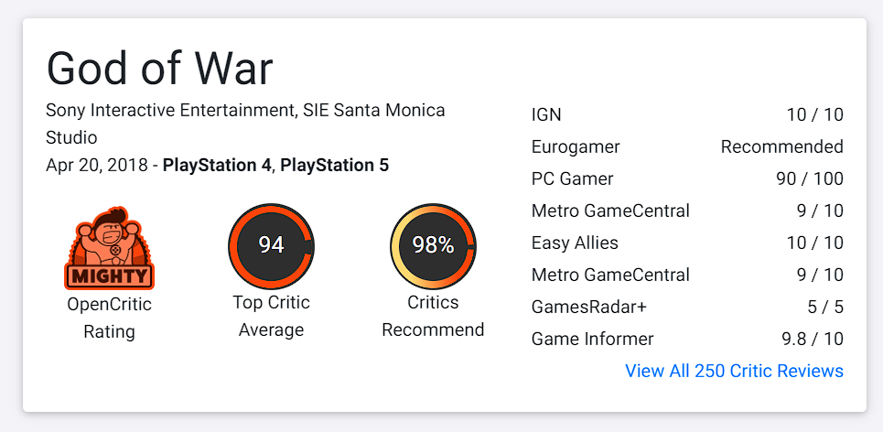Screen dimensions: 883x432
Task: Click the OpenCritic Rating label
Action: pyautogui.click(x=109, y=317)
